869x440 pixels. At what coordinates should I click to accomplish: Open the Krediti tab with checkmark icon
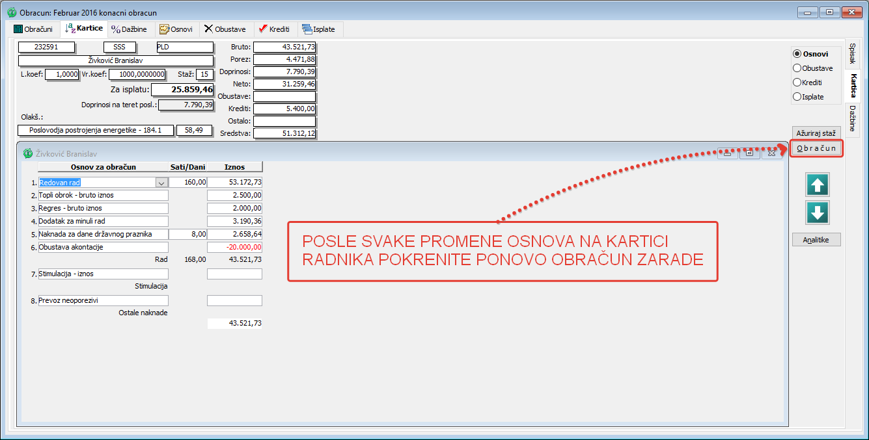[x=274, y=29]
